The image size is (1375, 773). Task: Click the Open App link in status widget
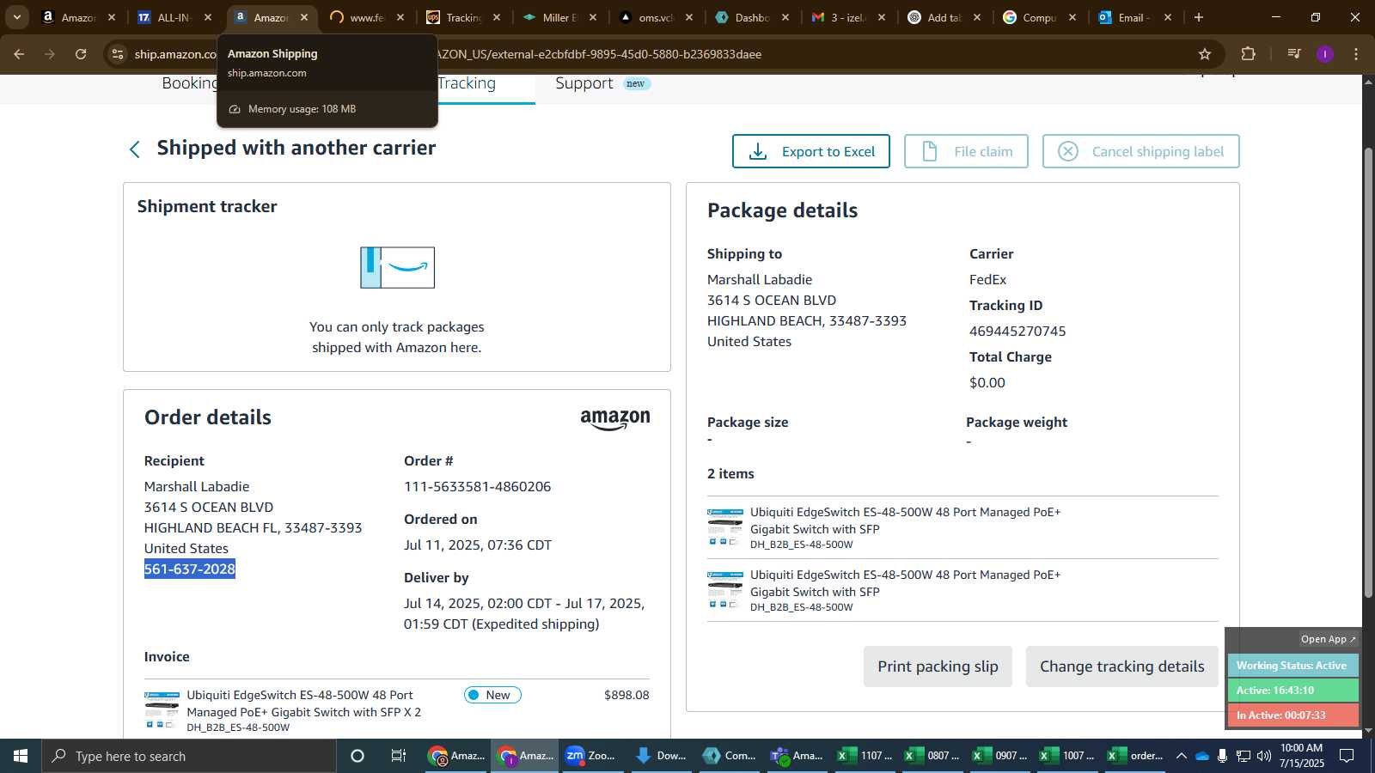click(1328, 639)
